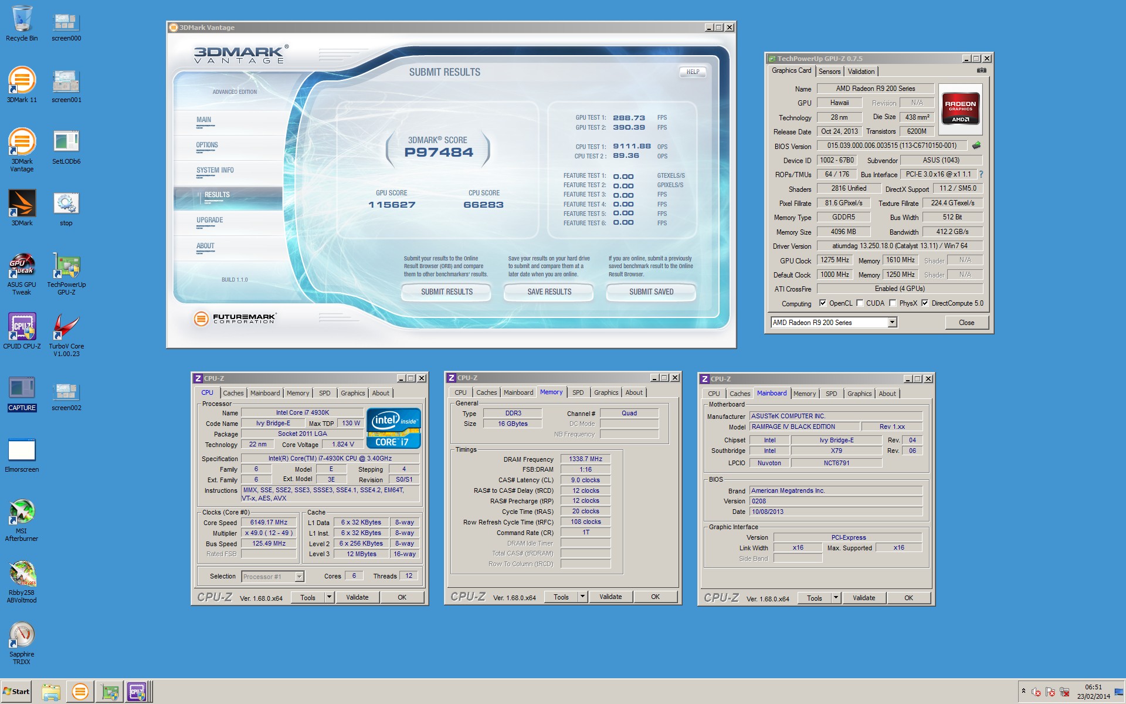The height and width of the screenshot is (704, 1126).
Task: Open the GPU selection dropdown in GPU-Z
Action: (892, 322)
